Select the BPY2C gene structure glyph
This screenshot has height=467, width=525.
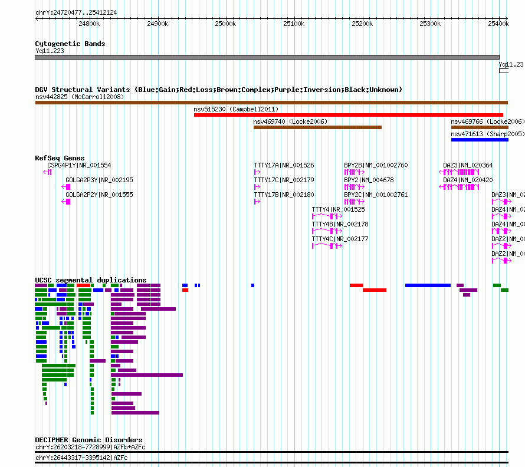pos(355,202)
